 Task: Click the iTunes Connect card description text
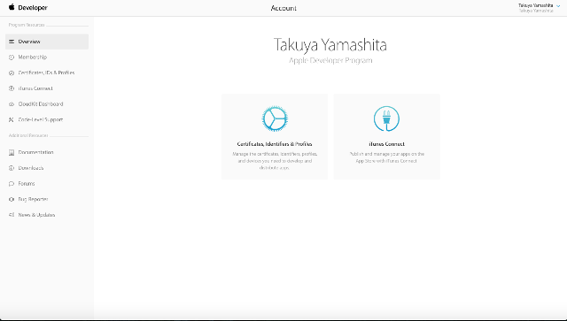(x=386, y=157)
